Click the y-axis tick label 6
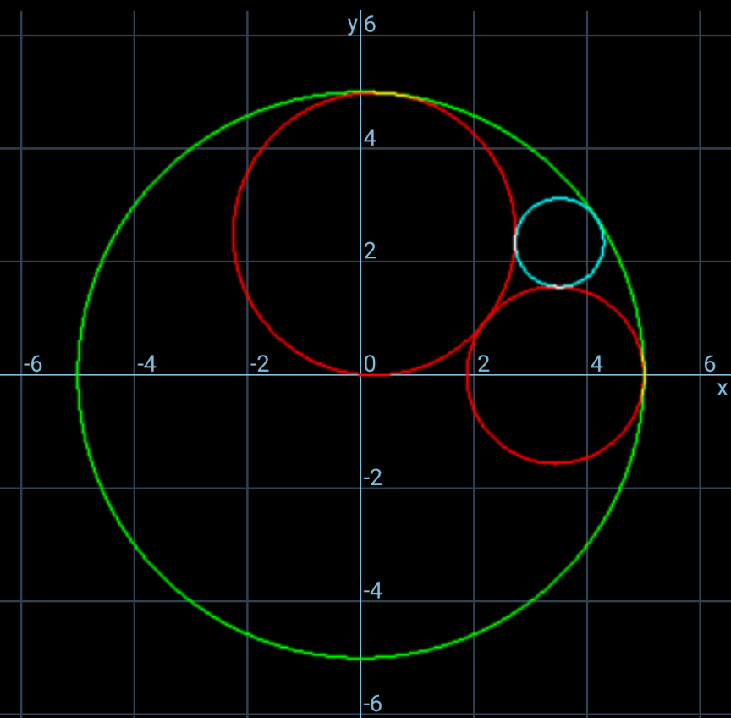This screenshot has height=718, width=731. click(370, 25)
